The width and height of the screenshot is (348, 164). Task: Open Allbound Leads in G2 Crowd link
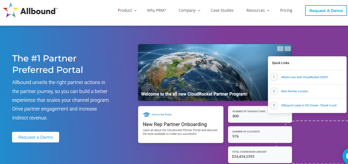(x=309, y=105)
